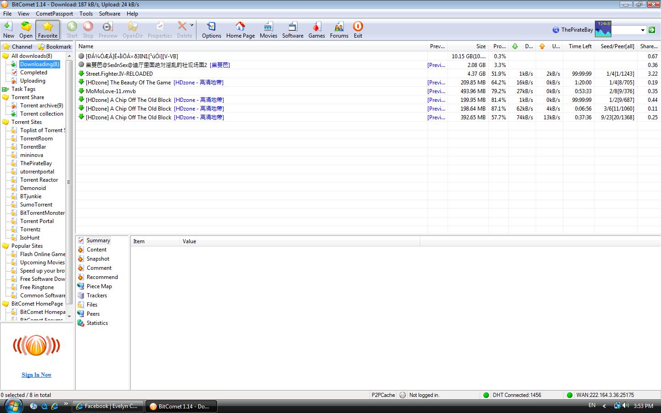Open the View menu

pyautogui.click(x=23, y=14)
